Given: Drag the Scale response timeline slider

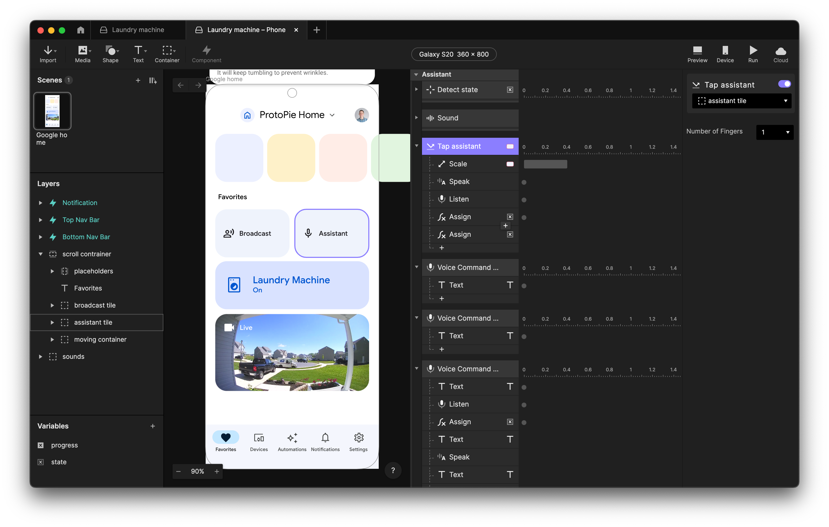Looking at the screenshot, I should click(x=544, y=164).
